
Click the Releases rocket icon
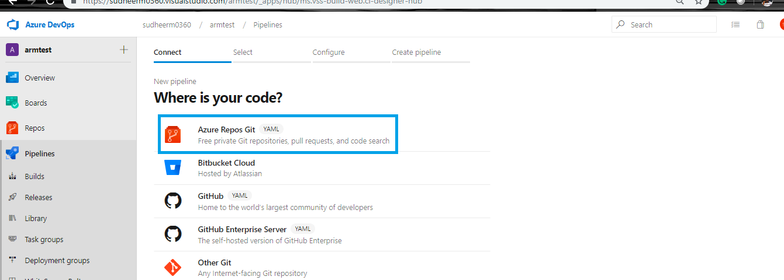(x=12, y=197)
